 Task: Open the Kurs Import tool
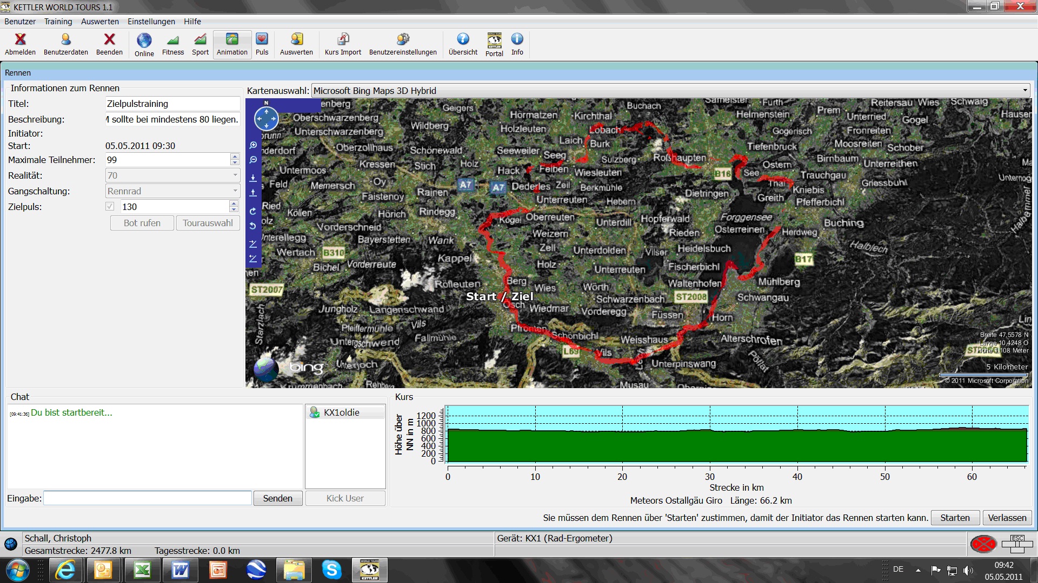pyautogui.click(x=343, y=44)
